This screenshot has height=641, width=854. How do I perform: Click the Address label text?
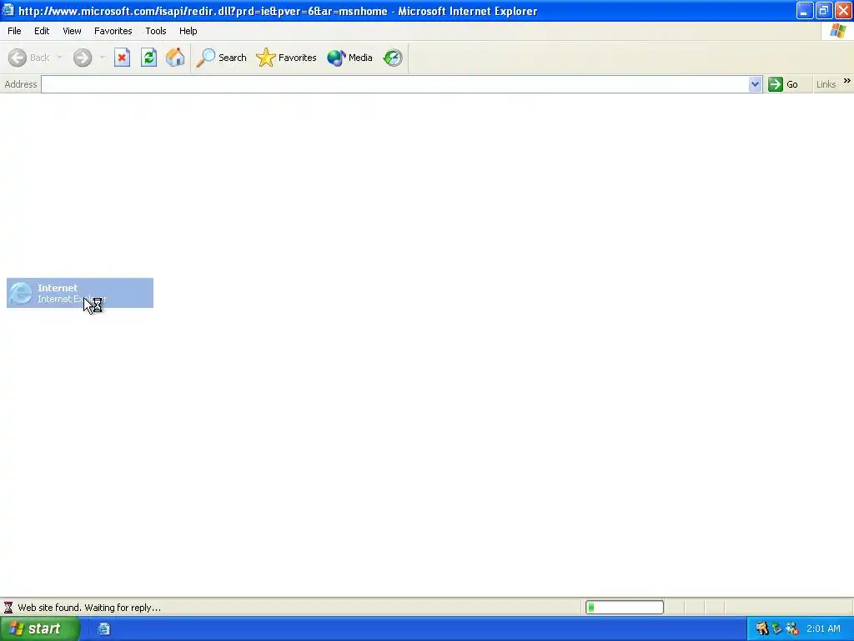(x=21, y=84)
